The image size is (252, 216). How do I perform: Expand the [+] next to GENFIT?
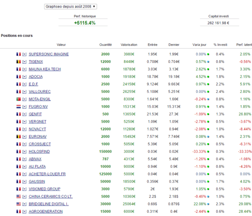24,114
